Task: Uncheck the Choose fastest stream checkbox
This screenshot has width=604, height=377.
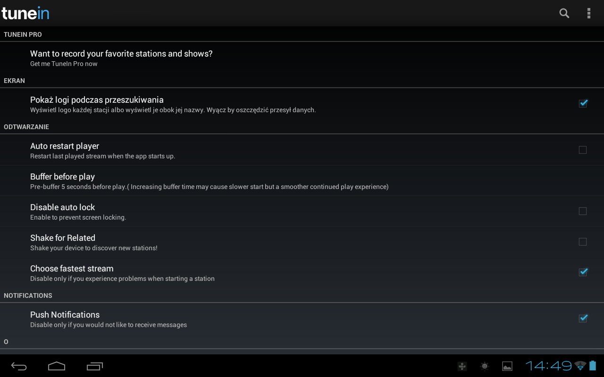Action: pos(583,272)
